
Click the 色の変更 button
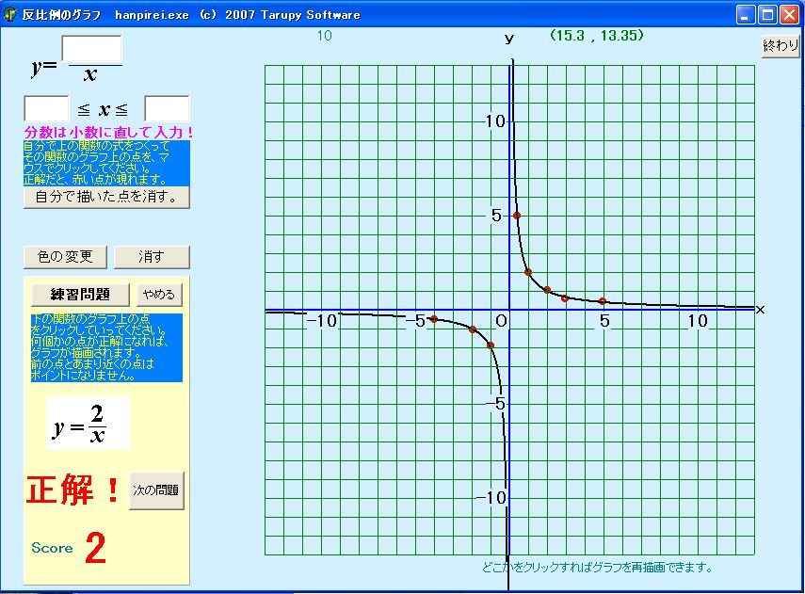pos(65,257)
